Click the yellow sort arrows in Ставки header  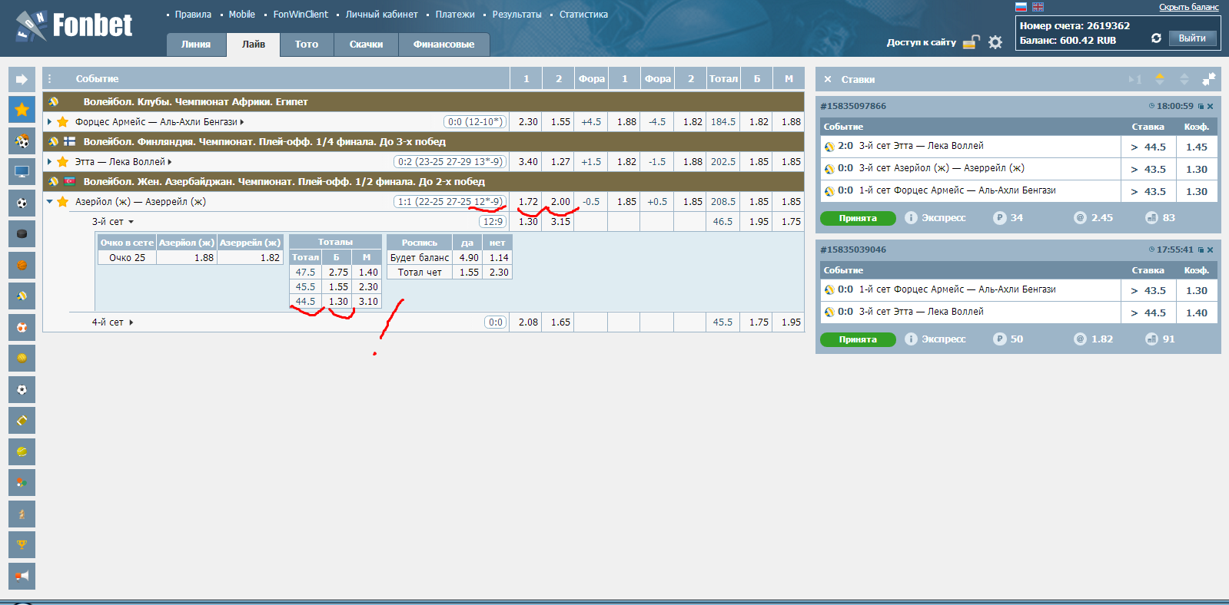1160,79
